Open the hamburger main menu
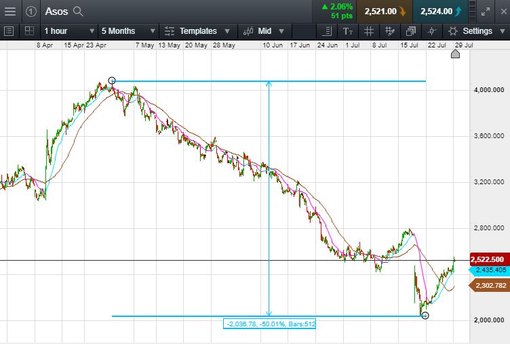The height and width of the screenshot is (344, 510). coord(10,12)
